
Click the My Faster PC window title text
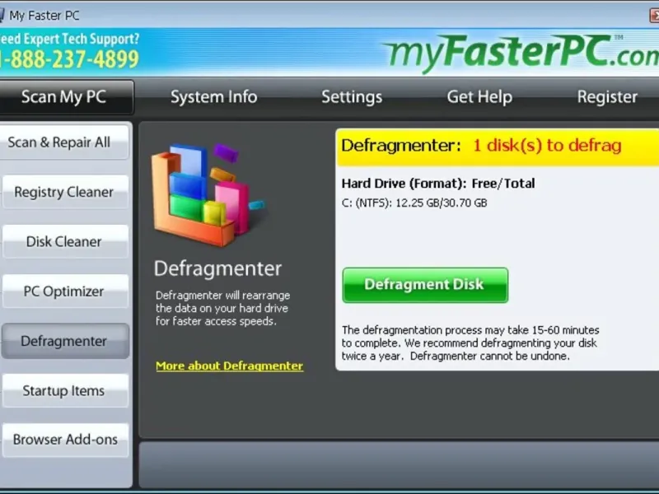[44, 16]
